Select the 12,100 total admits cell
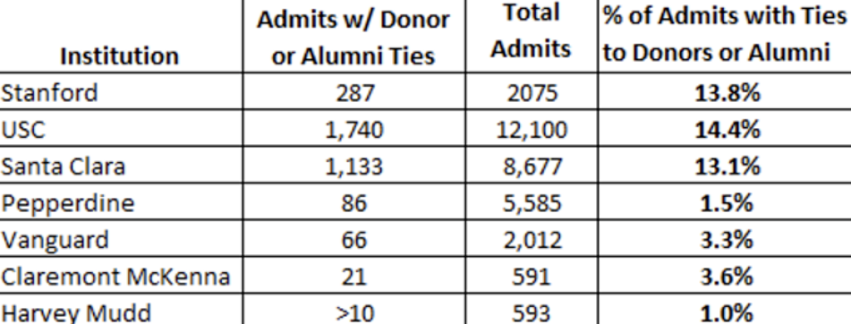This screenshot has width=851, height=324. click(x=532, y=129)
